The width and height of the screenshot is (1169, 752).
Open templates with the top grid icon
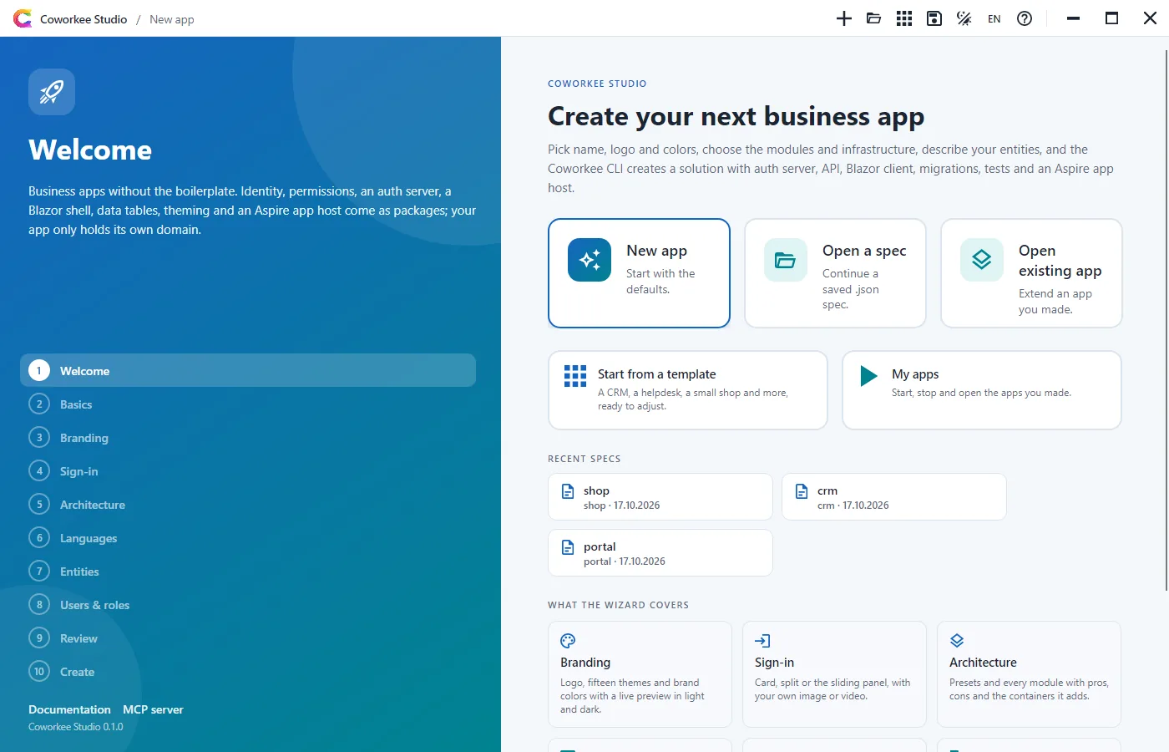tap(904, 18)
